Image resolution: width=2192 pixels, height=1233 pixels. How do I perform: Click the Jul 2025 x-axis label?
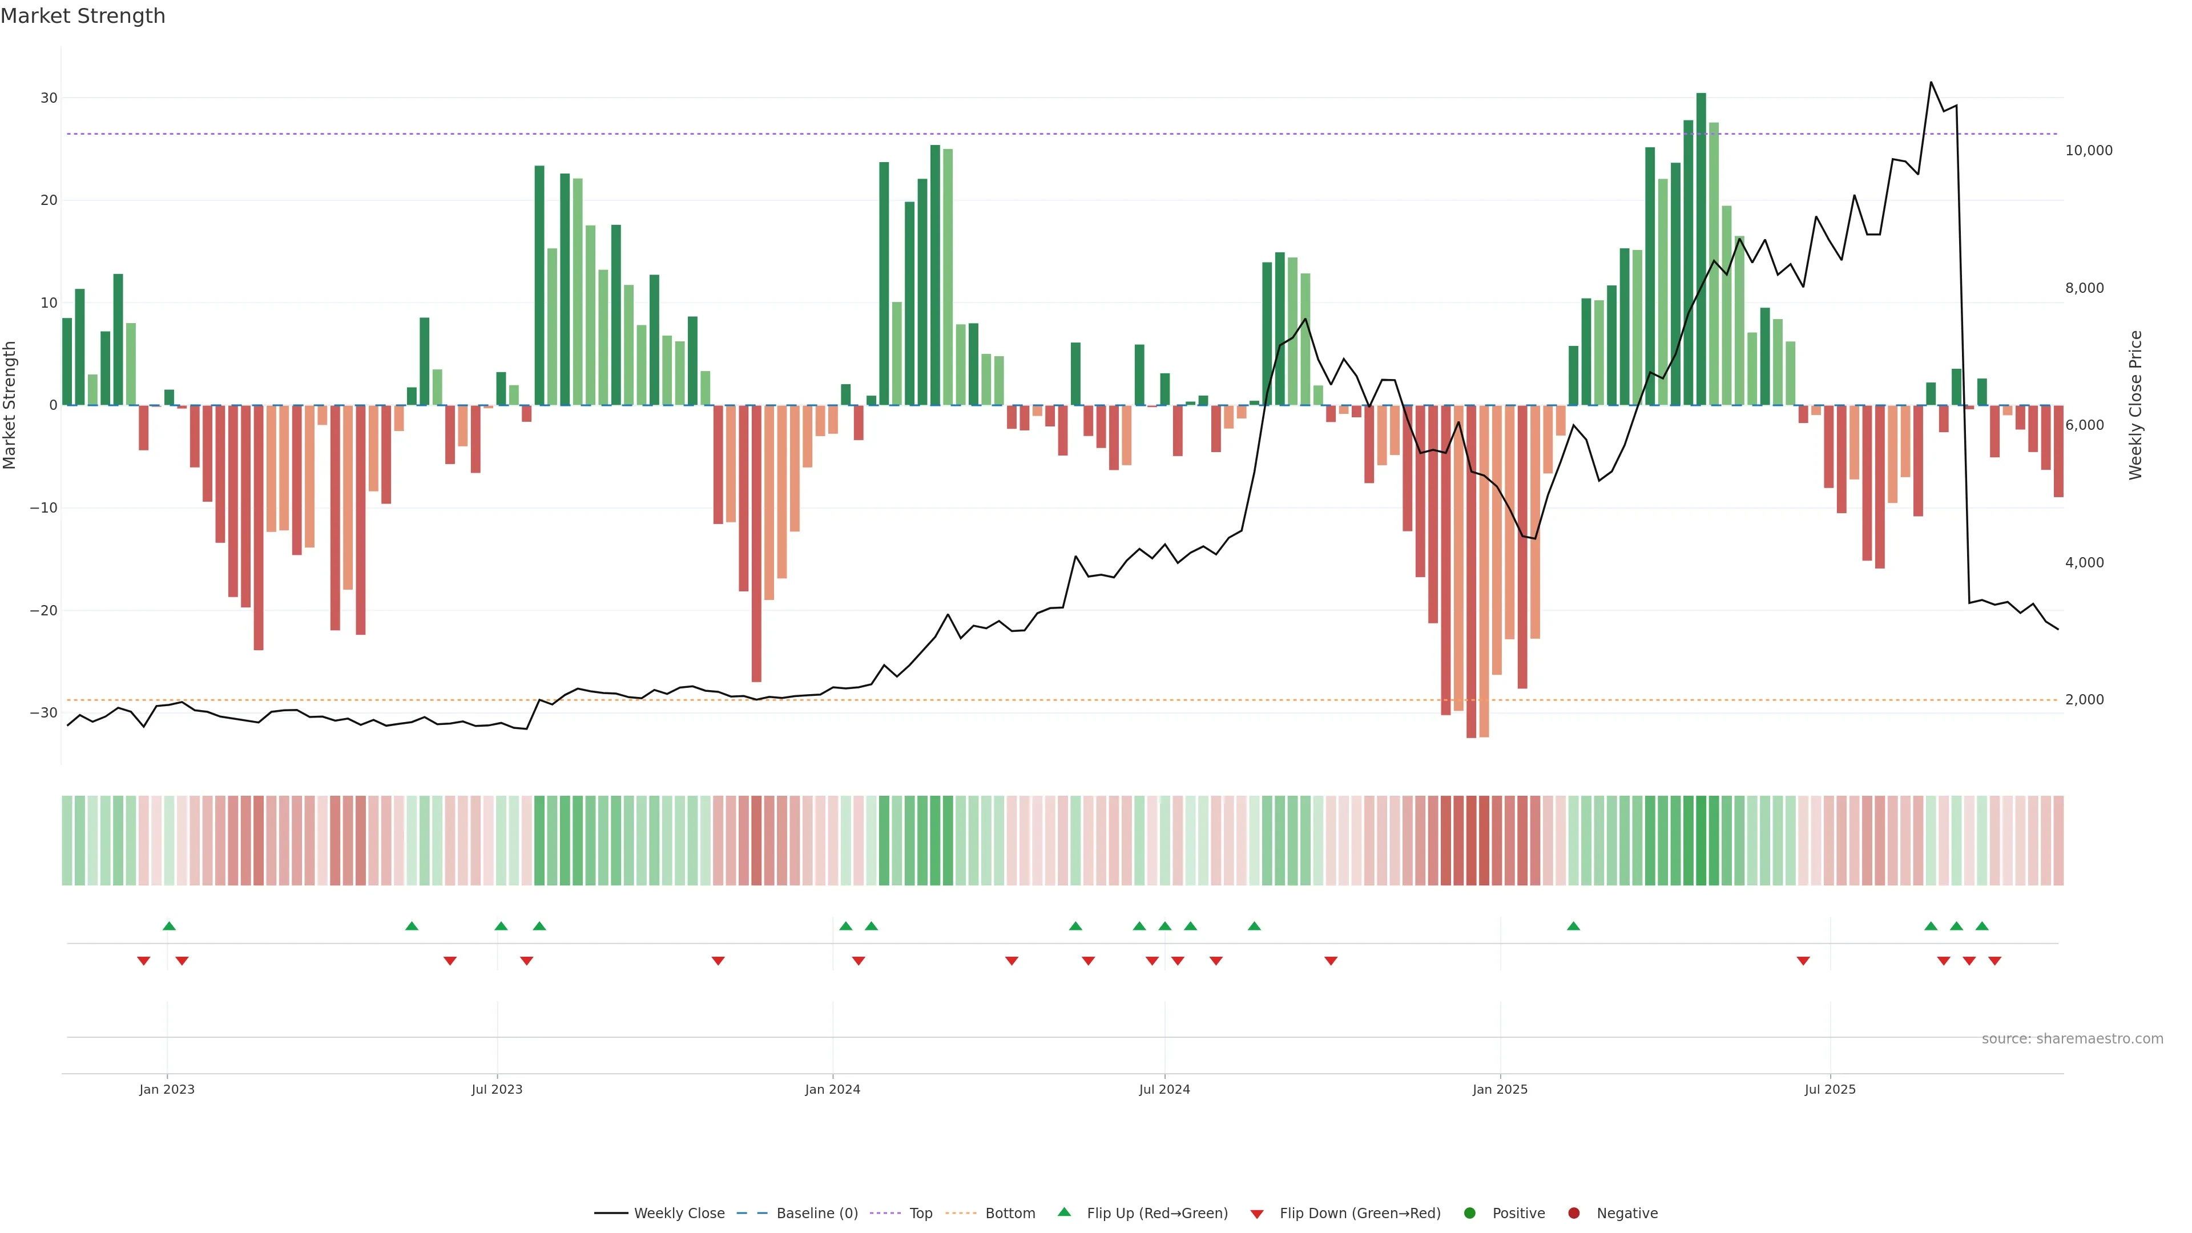click(1830, 1089)
